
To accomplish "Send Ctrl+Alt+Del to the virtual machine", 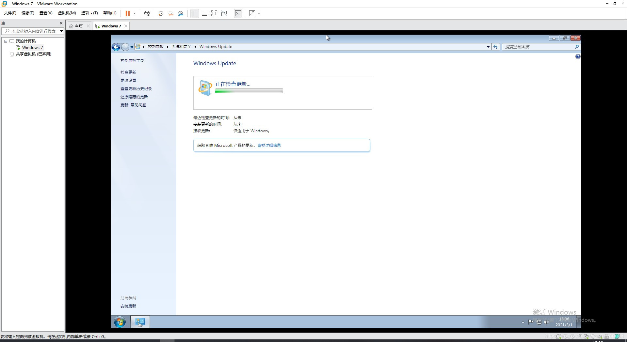I will pyautogui.click(x=147, y=13).
